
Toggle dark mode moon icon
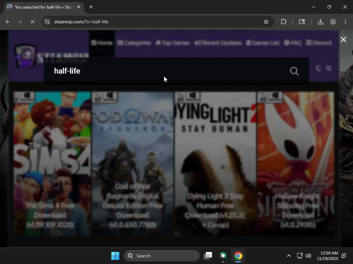pyautogui.click(x=318, y=68)
